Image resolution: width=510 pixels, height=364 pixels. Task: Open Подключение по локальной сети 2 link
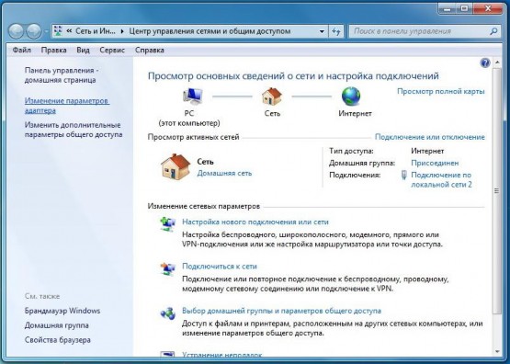[441, 180]
